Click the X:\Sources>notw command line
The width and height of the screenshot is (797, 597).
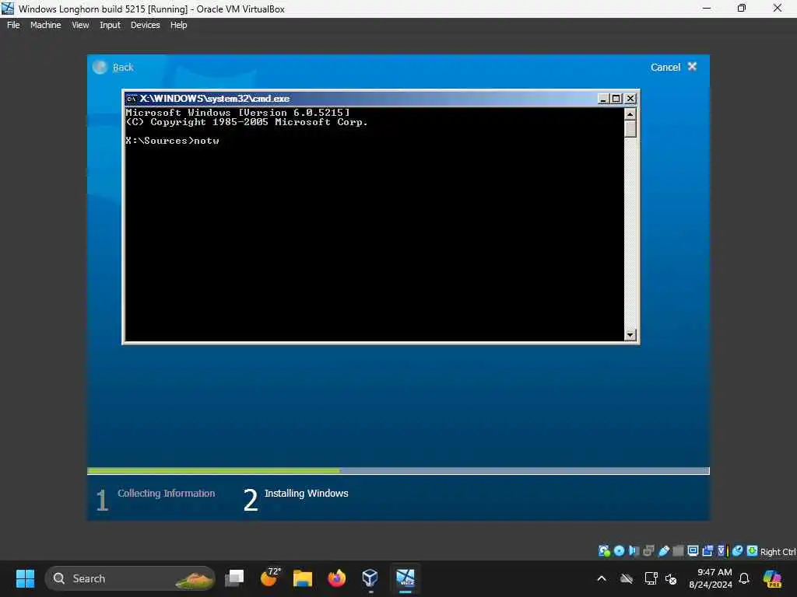tap(172, 141)
